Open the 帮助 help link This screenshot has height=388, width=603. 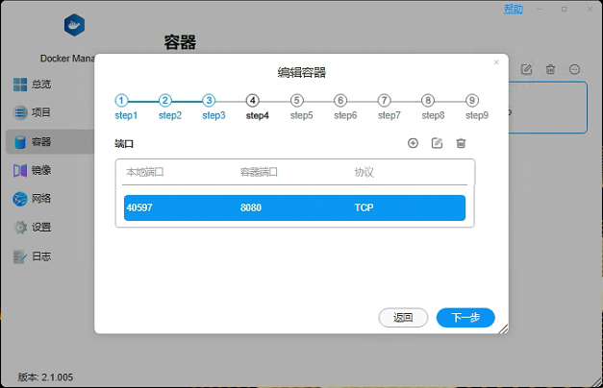(x=514, y=9)
